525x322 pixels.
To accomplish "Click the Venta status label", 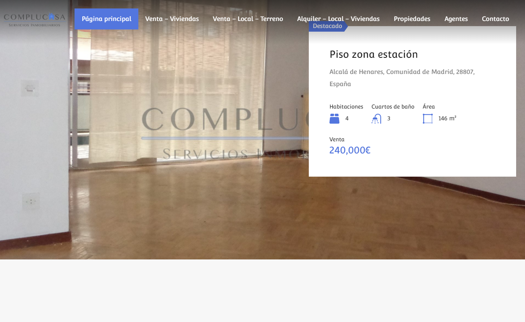I will click(337, 139).
